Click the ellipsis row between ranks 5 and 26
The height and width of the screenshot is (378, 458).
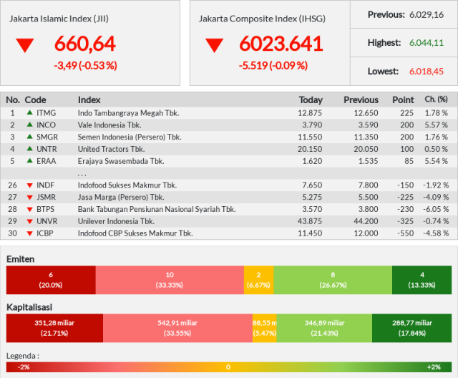(229, 173)
